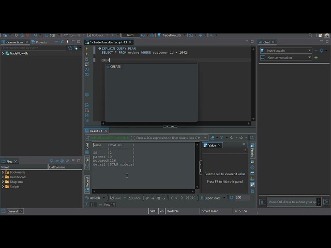Click the custom filter funnel icon
331x248 pixels.
222,138
